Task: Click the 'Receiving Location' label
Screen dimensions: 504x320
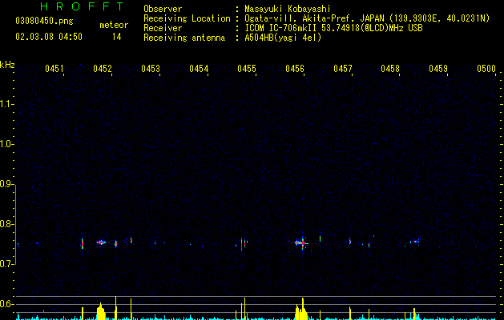Action: (187, 18)
